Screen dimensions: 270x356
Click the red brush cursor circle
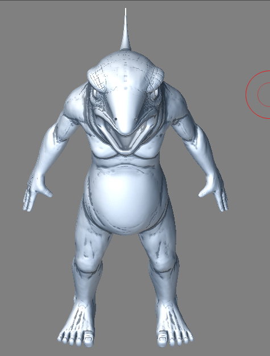click(x=258, y=94)
